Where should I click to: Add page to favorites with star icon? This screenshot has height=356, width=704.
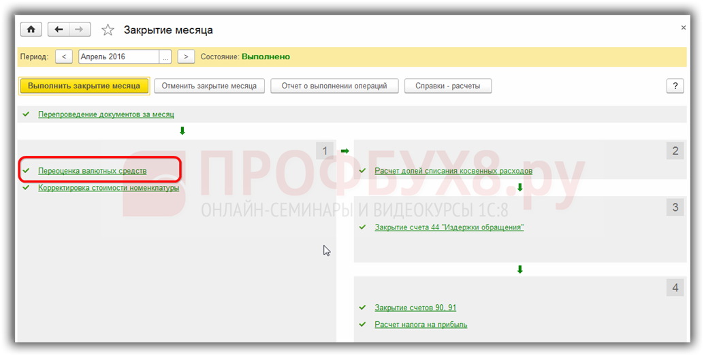click(x=108, y=30)
